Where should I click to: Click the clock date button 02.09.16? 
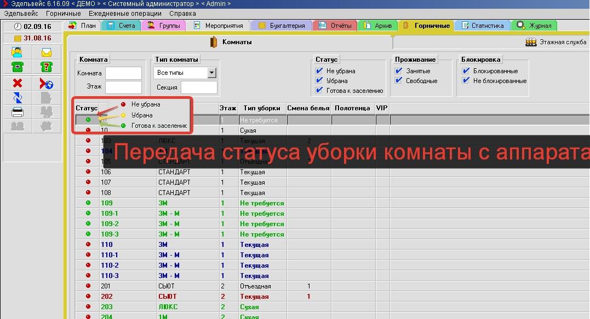point(32,26)
